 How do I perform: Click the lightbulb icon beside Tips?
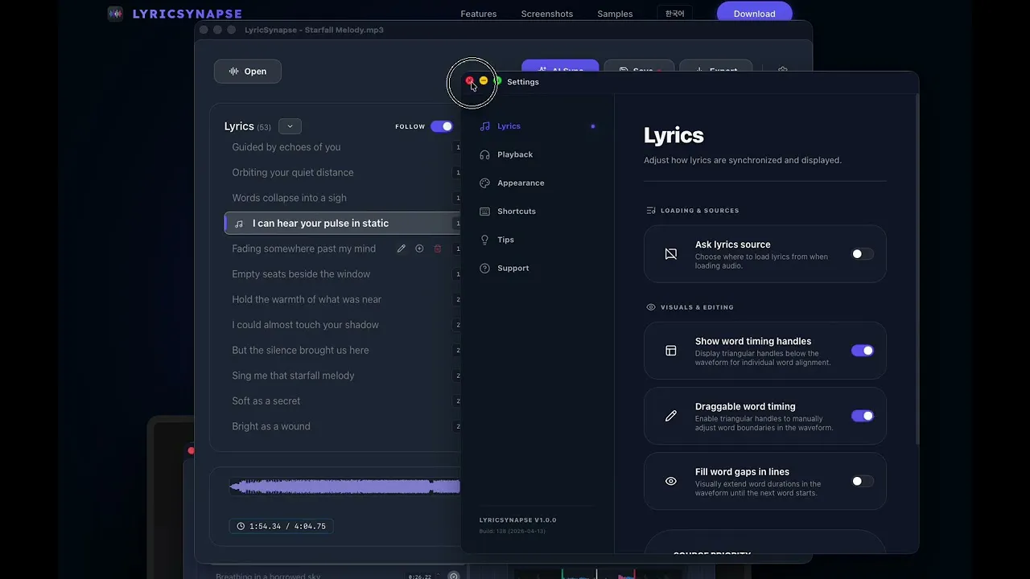click(484, 240)
